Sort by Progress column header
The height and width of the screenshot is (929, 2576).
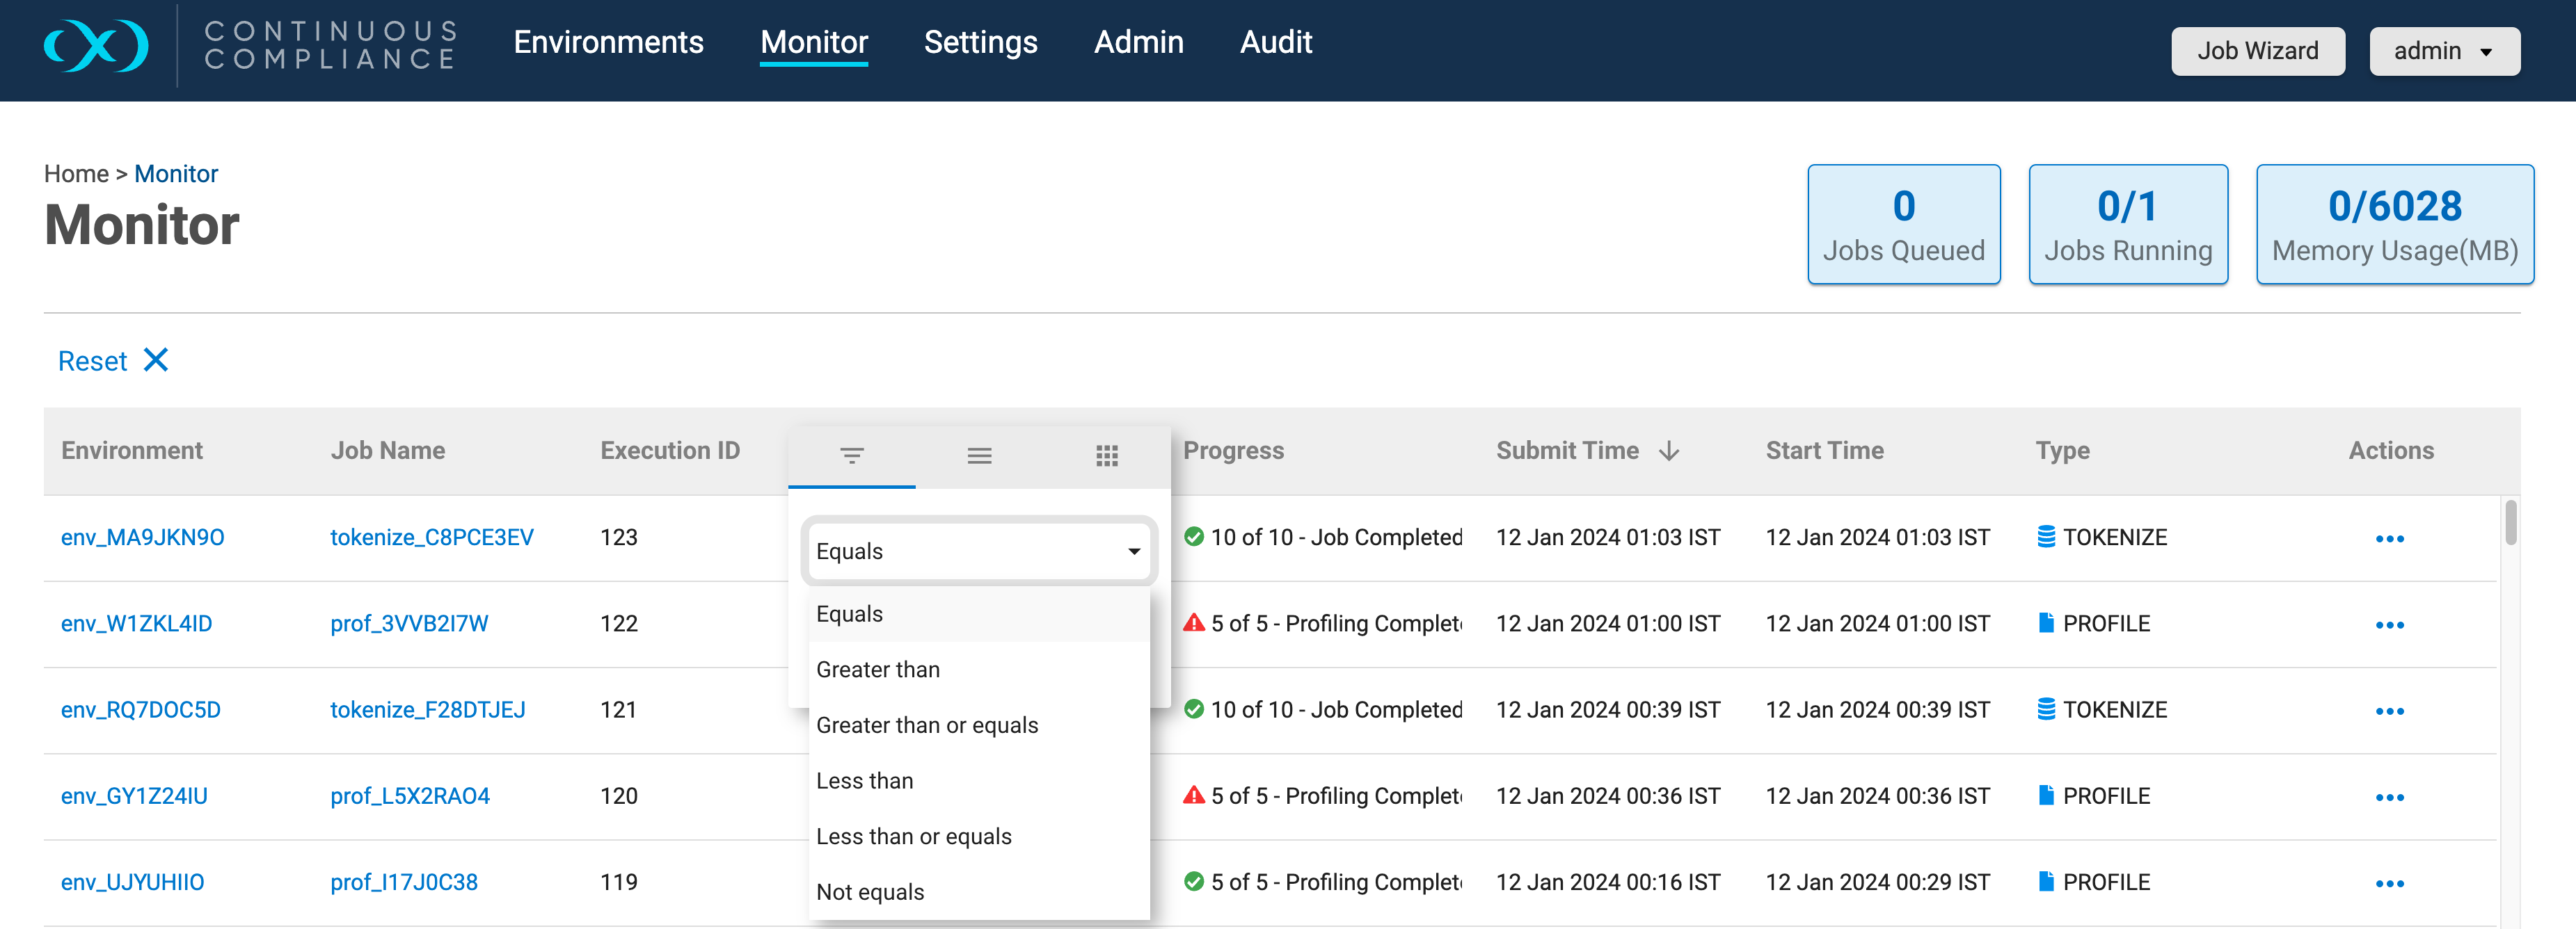point(1233,451)
